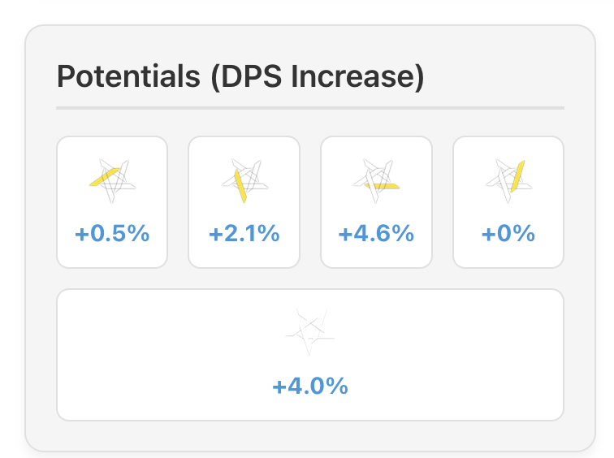Select the faded star icon above +4.0%
This screenshot has width=614, height=458.
(310, 331)
